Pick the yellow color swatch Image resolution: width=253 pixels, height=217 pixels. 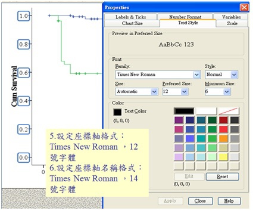click(x=223, y=157)
